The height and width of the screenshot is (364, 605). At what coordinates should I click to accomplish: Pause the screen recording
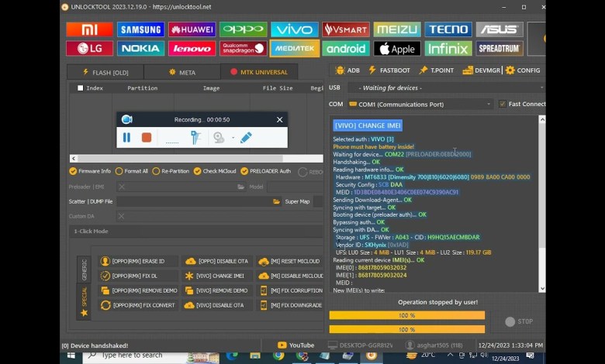[x=126, y=137]
